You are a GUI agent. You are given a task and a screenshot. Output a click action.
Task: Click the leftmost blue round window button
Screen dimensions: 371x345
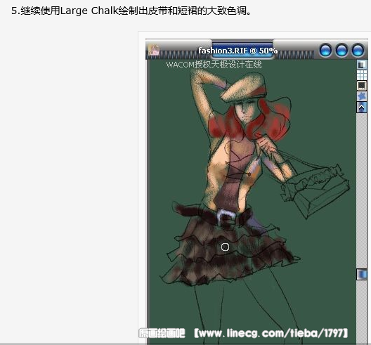(325, 50)
